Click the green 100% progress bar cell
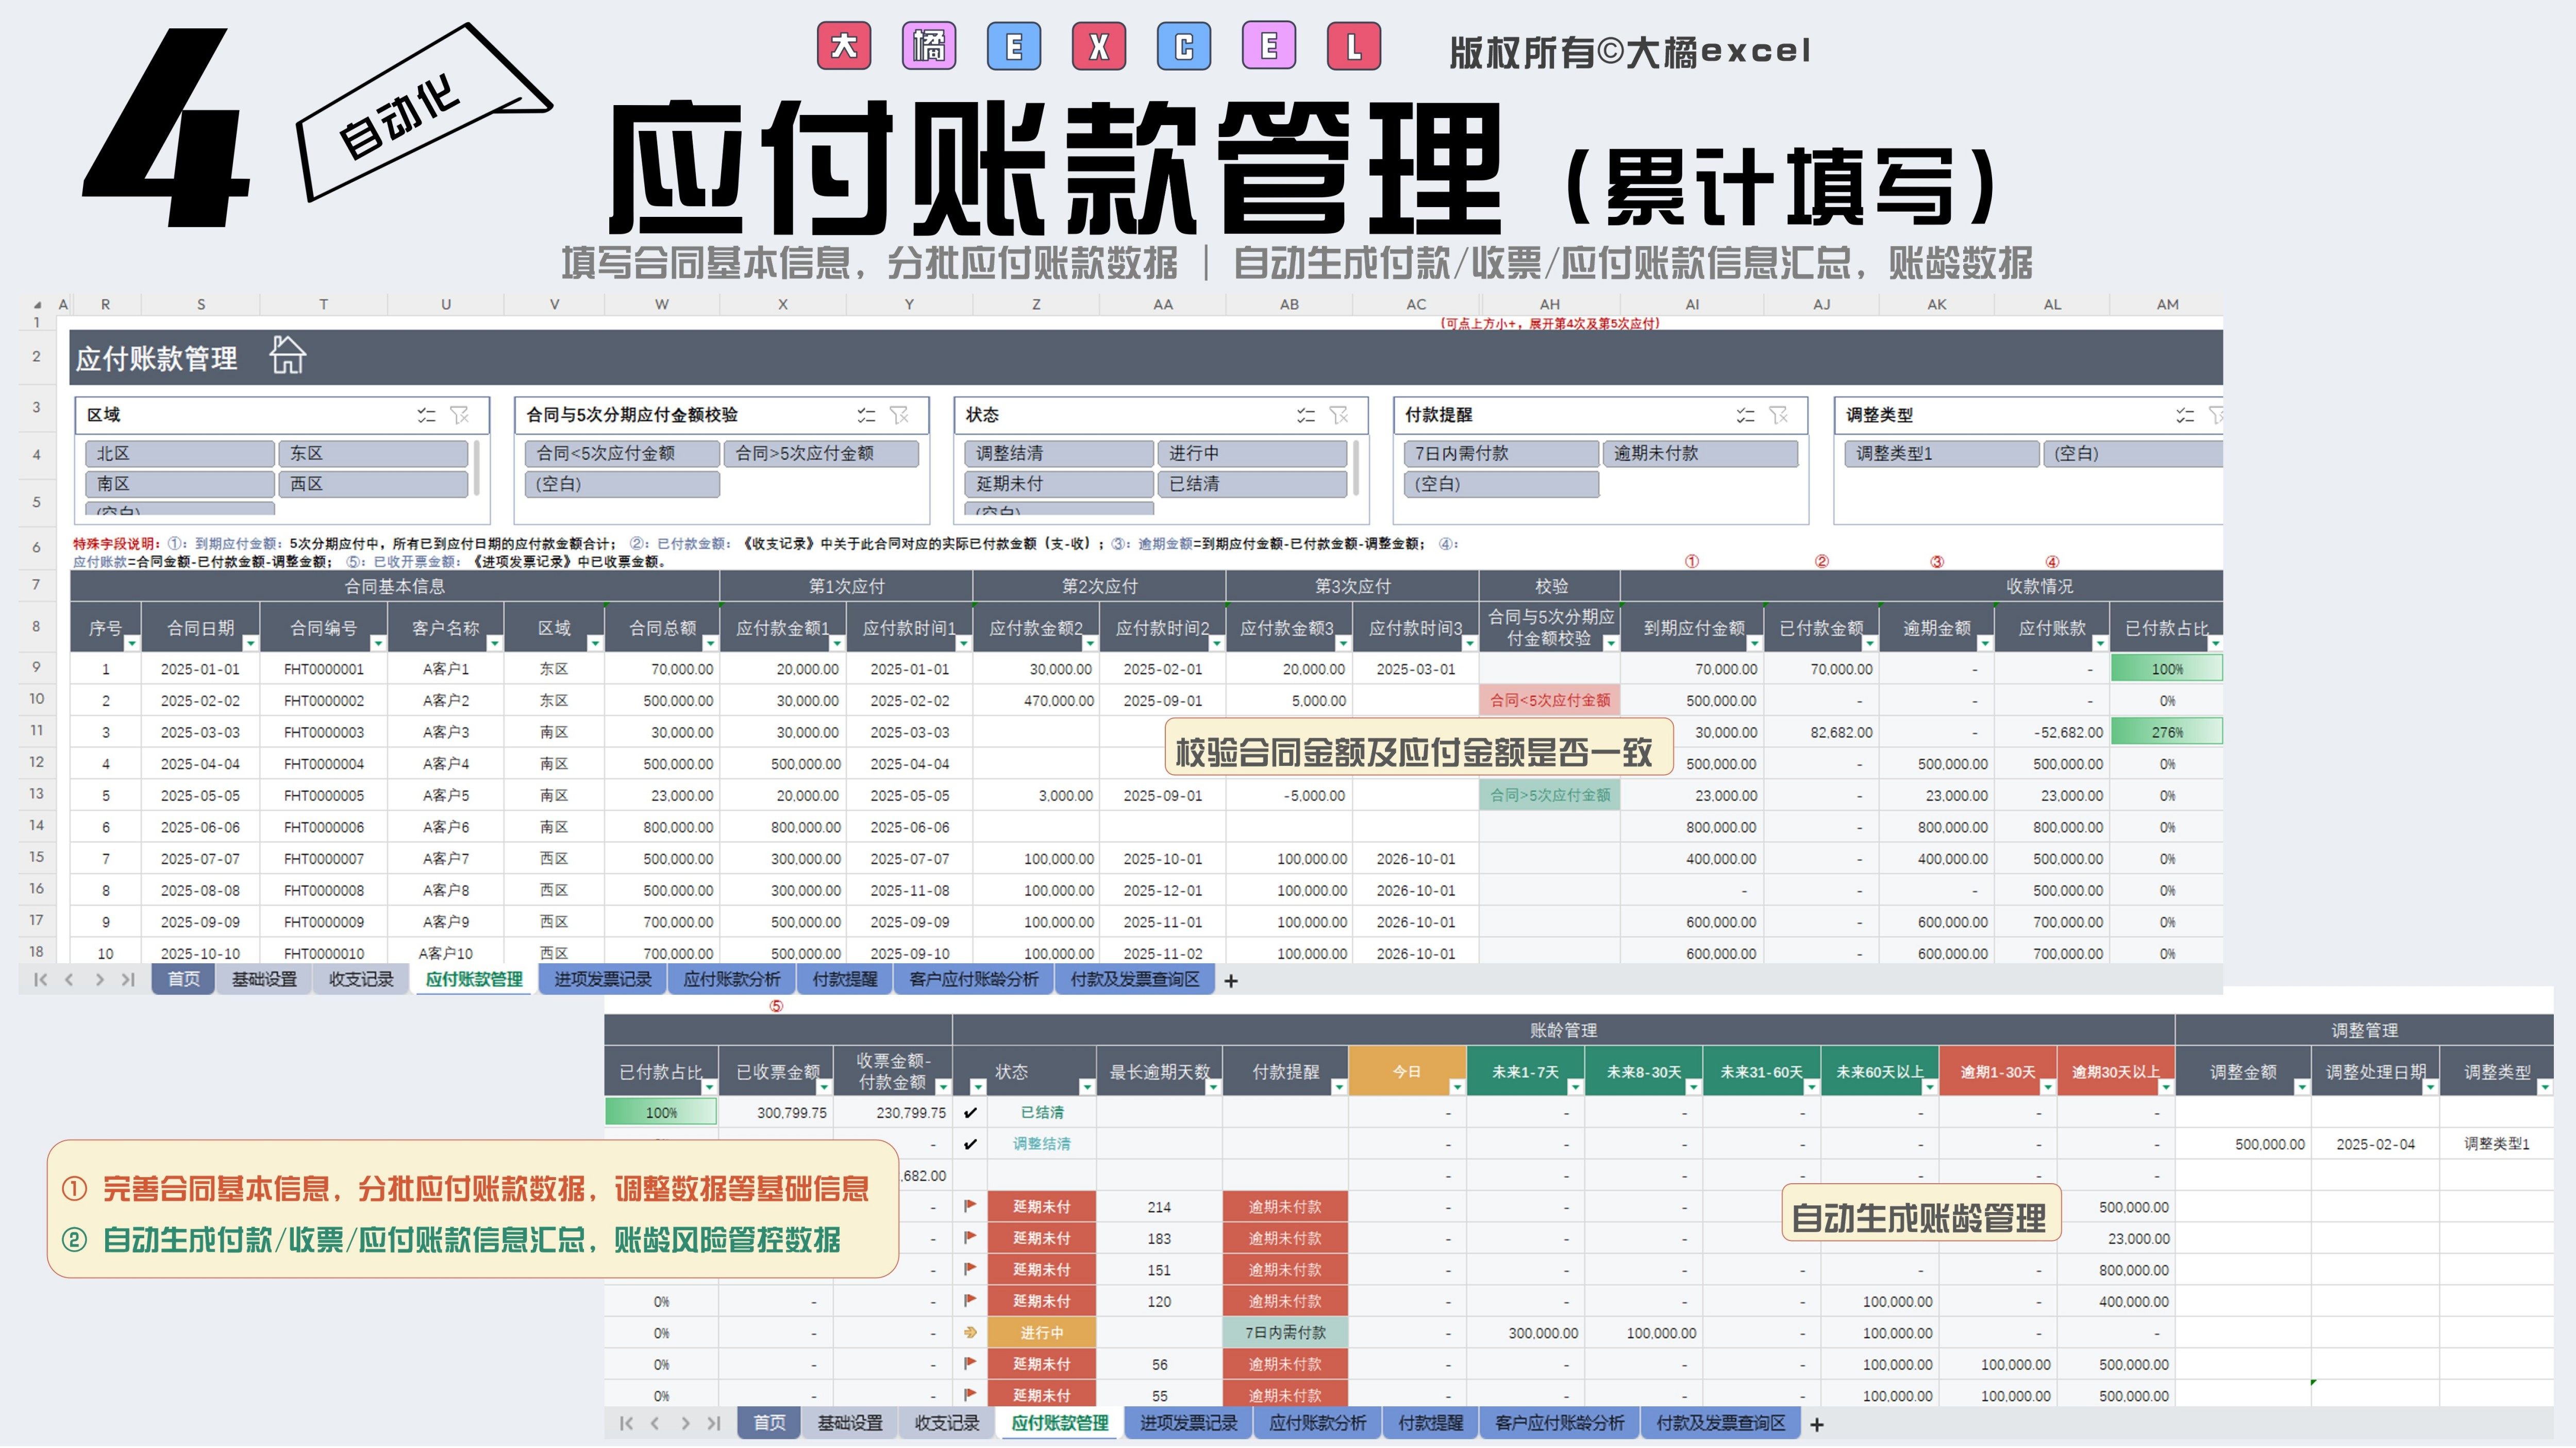Screen dimensions: 2576x1448 (x=2166, y=669)
